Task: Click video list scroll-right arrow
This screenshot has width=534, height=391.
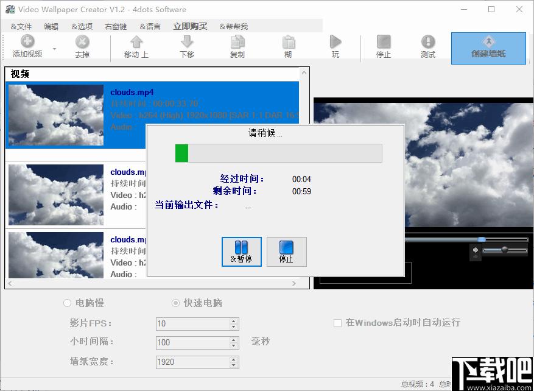Action: [294, 283]
